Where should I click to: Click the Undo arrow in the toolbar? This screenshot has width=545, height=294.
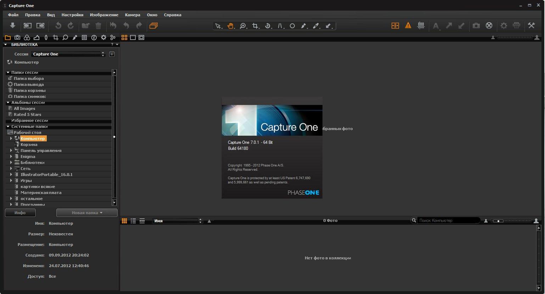point(126,25)
